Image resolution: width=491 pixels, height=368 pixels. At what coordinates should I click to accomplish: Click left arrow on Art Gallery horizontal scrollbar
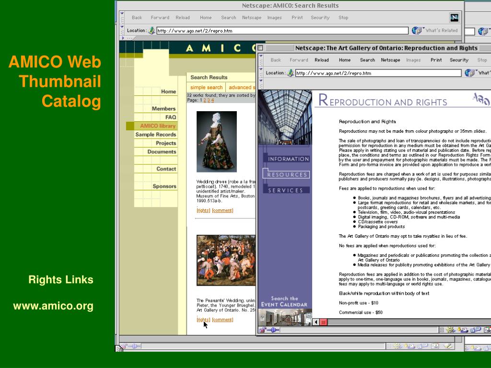[x=316, y=322]
